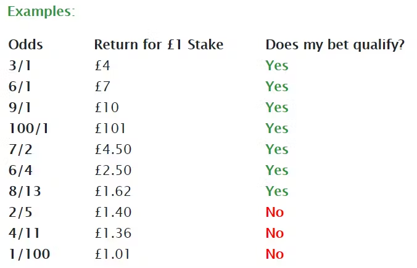
Task: Click the £10 return amount
Action: tap(107, 108)
